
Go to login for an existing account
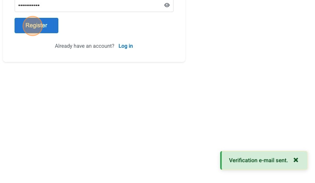coord(125,46)
